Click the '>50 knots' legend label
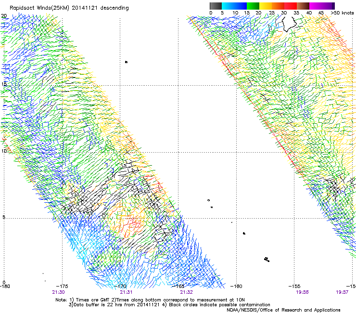 click(342, 13)
